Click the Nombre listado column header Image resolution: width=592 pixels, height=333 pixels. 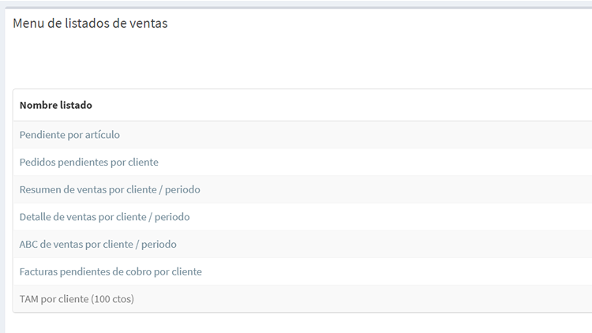click(55, 105)
